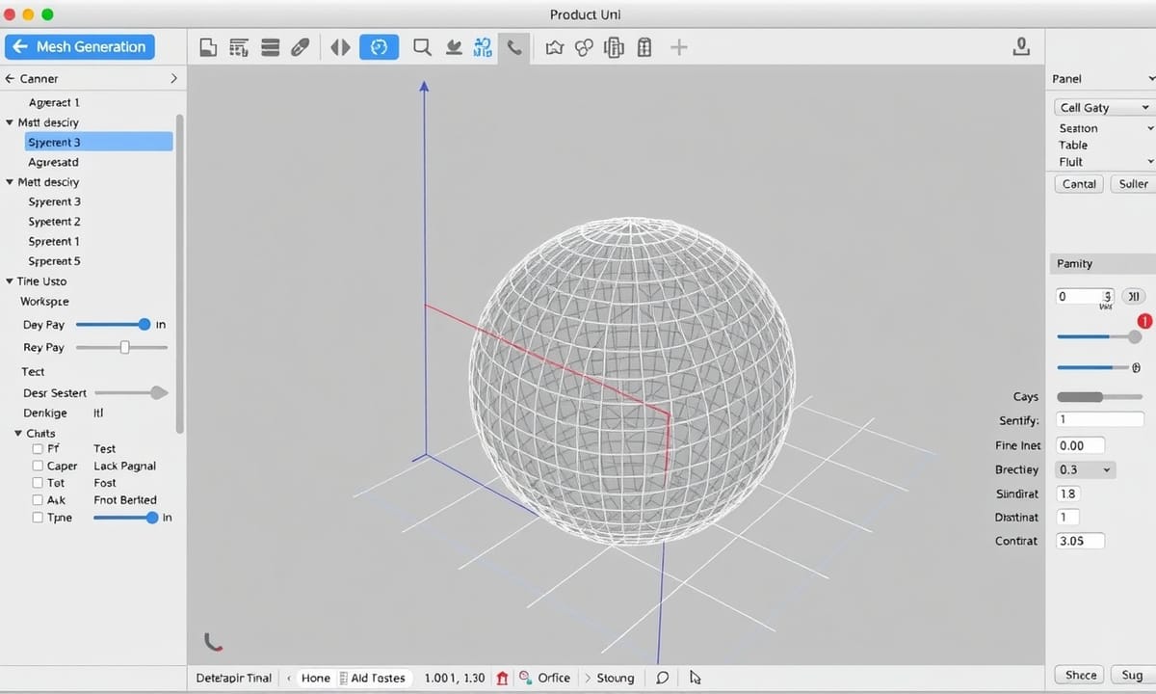Go back with Mesh Generation button
This screenshot has height=694, width=1156.
[80, 46]
